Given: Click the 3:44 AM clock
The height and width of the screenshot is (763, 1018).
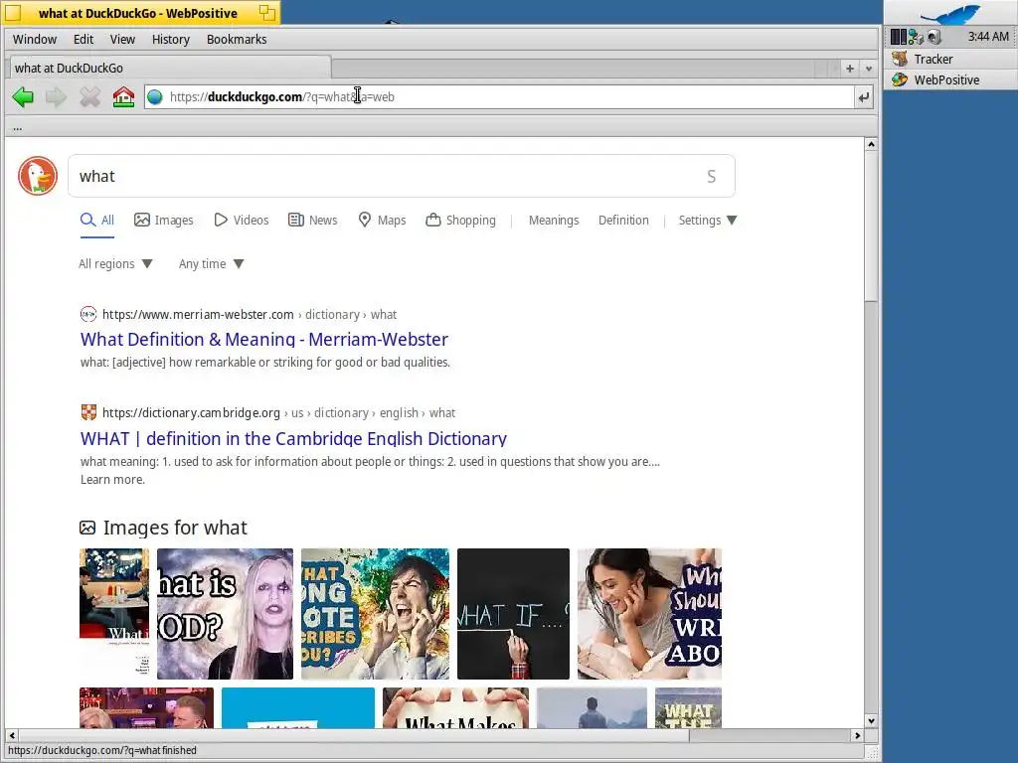Looking at the screenshot, I should click(988, 37).
